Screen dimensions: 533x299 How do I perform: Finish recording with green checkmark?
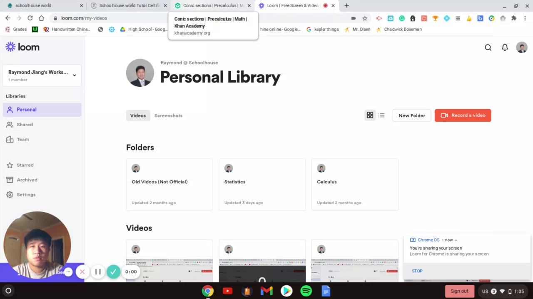[x=113, y=272]
